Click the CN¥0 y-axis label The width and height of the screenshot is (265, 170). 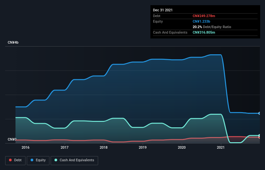(x=12, y=139)
